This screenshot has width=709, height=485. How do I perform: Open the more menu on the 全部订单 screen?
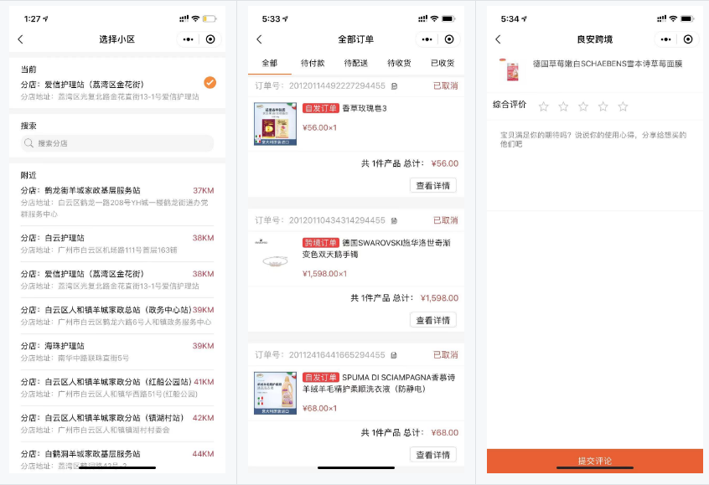427,39
